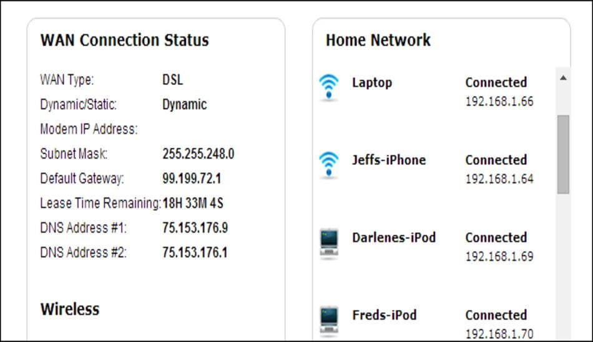Click the Jeffs-iPhone IP address 192.168.1.64
The height and width of the screenshot is (342, 593).
pos(499,179)
